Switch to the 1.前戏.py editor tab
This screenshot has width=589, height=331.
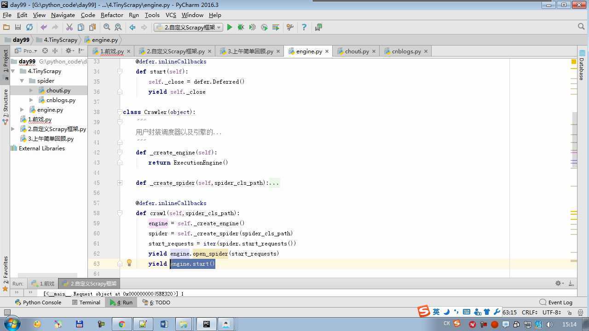tap(112, 51)
